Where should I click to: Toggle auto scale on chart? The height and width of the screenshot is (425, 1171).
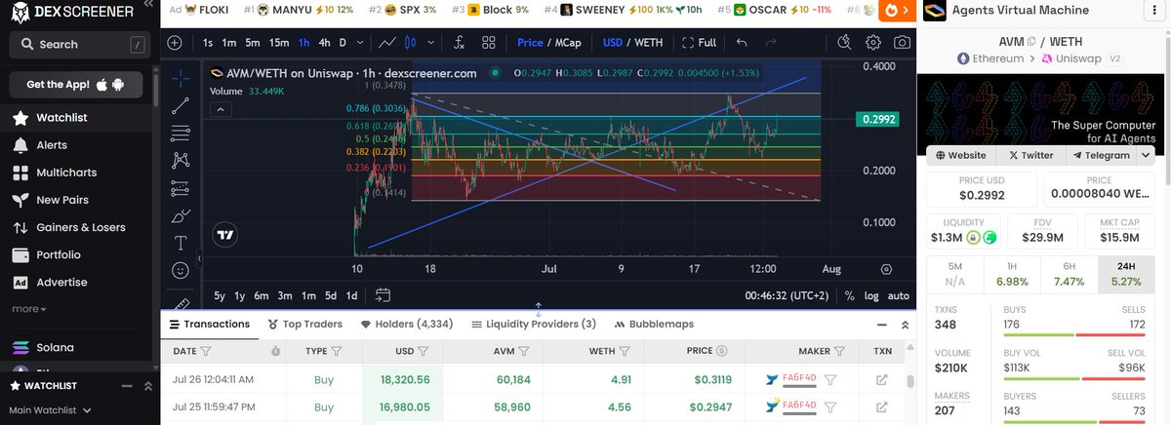899,295
